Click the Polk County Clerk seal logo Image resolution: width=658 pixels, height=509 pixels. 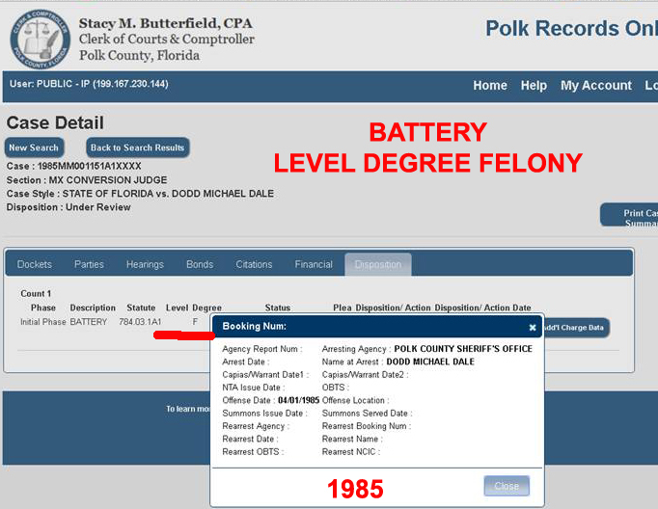pos(41,40)
